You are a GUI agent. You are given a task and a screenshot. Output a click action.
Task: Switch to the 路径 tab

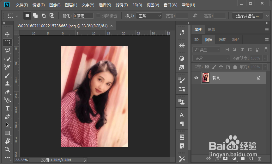pyautogui.click(x=236, y=40)
